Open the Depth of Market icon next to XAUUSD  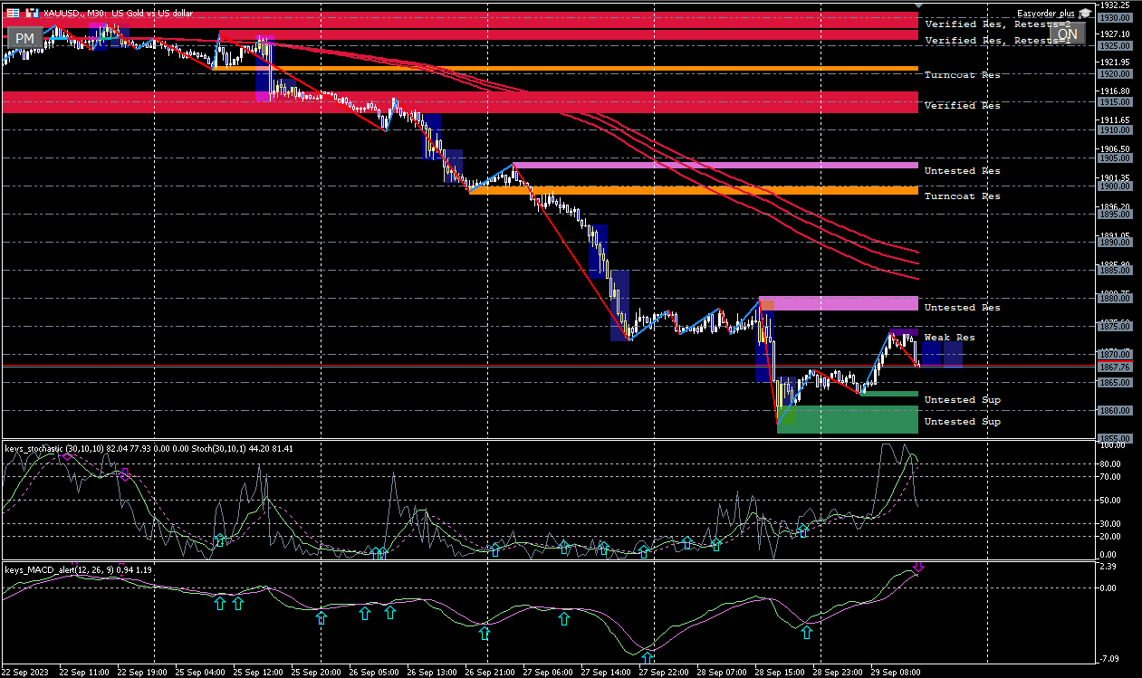33,14
